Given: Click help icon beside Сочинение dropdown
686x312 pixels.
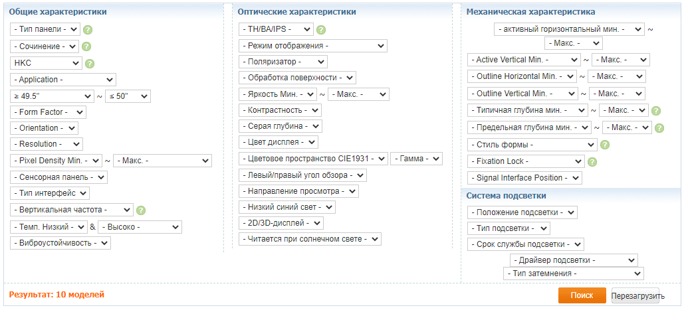Looking at the screenshot, I should [x=86, y=46].
